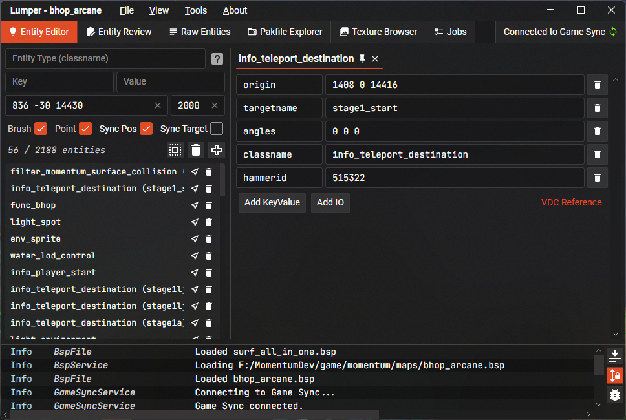The width and height of the screenshot is (626, 420).
Task: Edit the hammerid value 515322
Action: (455, 178)
